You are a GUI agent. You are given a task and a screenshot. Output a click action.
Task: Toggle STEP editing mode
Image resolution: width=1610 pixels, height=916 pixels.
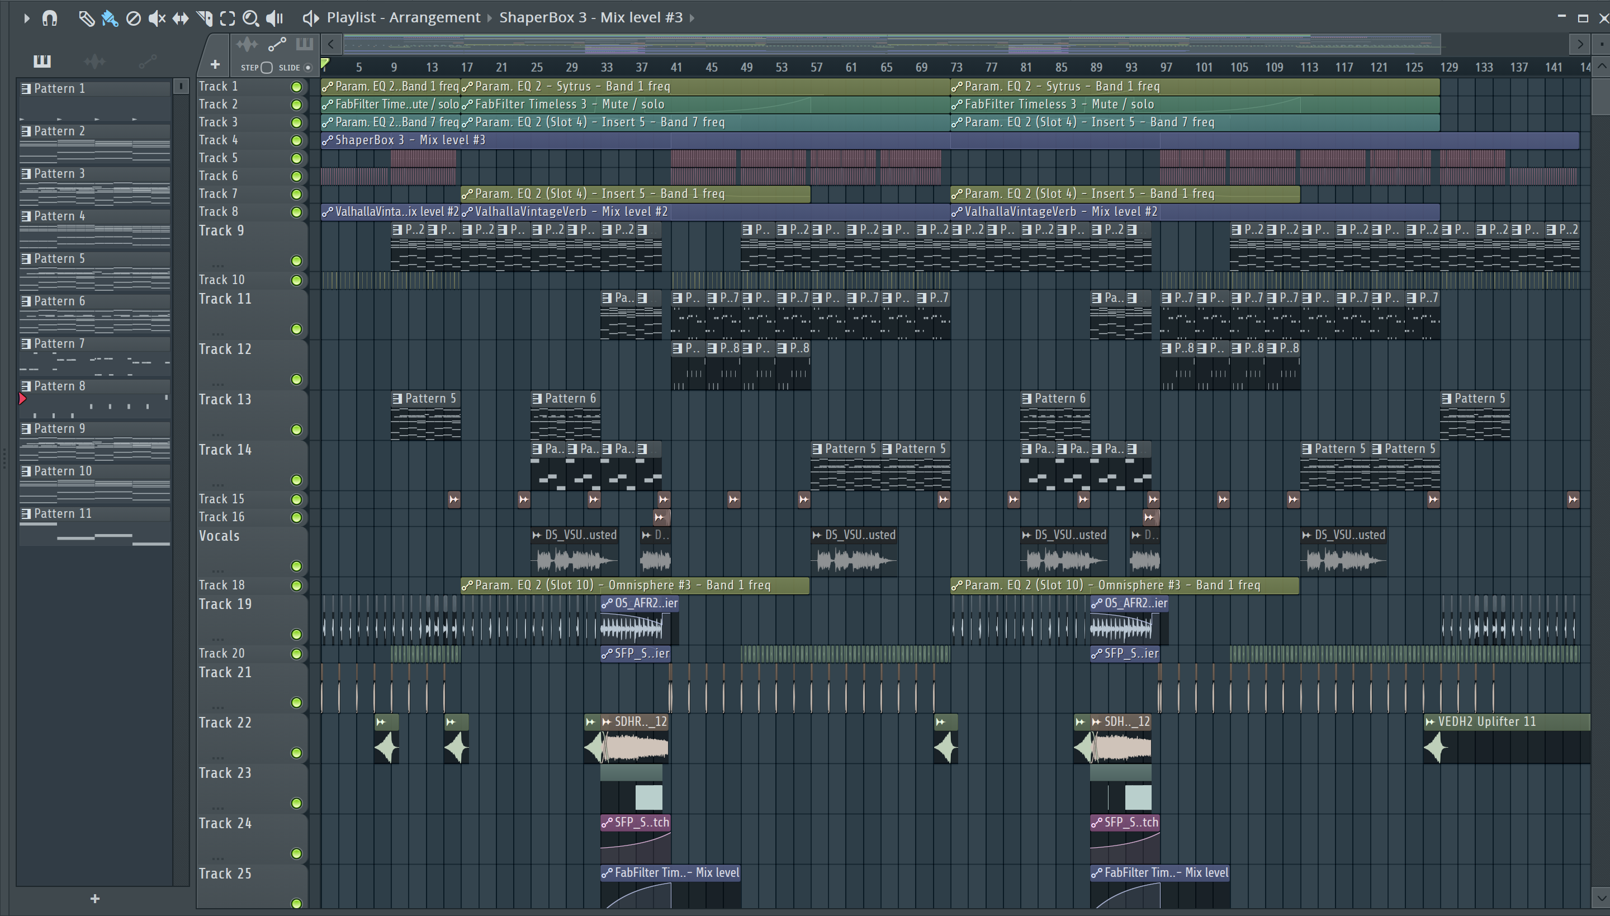267,67
